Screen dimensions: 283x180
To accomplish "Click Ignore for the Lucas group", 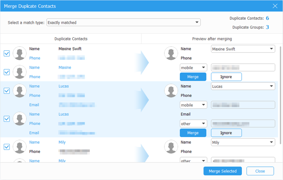I will [226, 133].
